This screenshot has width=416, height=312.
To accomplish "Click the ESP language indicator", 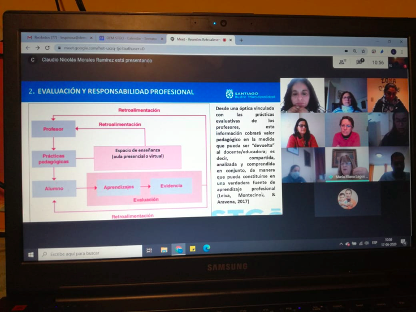I will pos(375,242).
